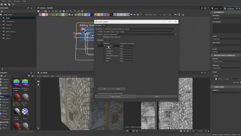
Task: Add a red Normal node from the node bar
Action: 108,15
